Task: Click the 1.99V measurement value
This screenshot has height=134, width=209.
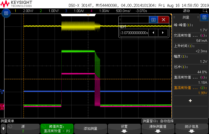Action: coord(203,93)
